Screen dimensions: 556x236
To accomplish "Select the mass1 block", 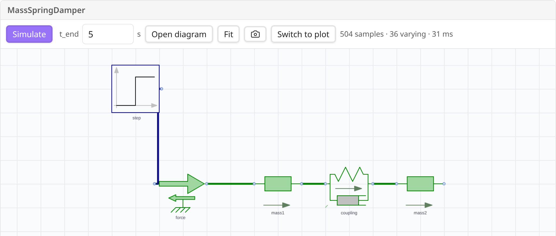I will 278,184.
